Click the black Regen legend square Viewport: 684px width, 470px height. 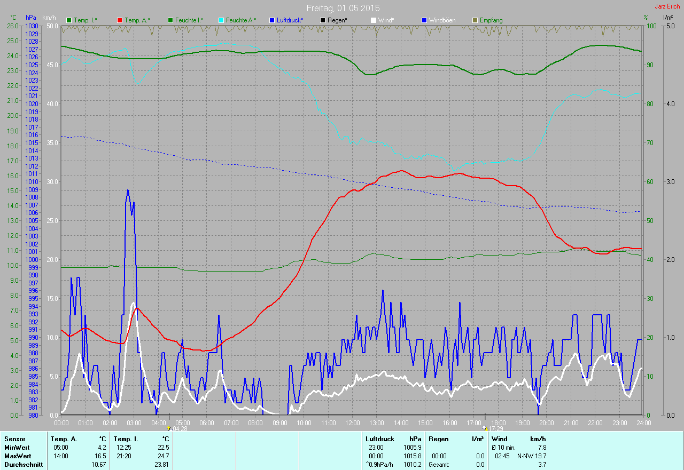click(323, 20)
